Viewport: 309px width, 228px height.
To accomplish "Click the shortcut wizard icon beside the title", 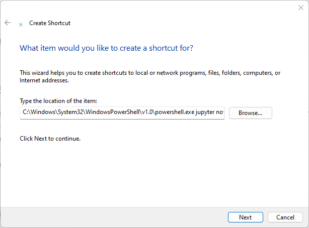I will coord(20,24).
